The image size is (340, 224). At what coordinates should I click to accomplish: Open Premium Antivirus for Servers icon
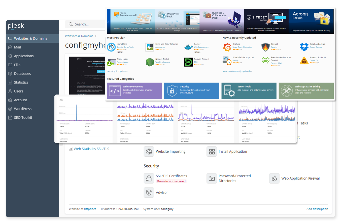[x=265, y=60]
